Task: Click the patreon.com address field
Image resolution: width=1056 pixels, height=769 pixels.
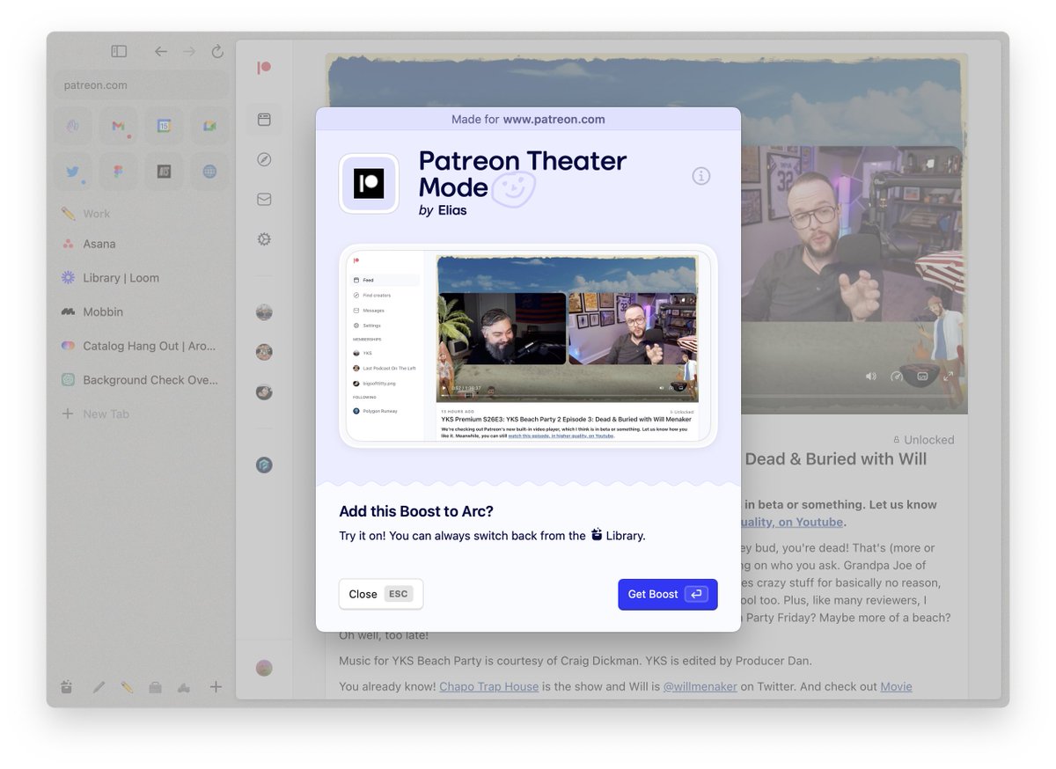Action: (141, 84)
